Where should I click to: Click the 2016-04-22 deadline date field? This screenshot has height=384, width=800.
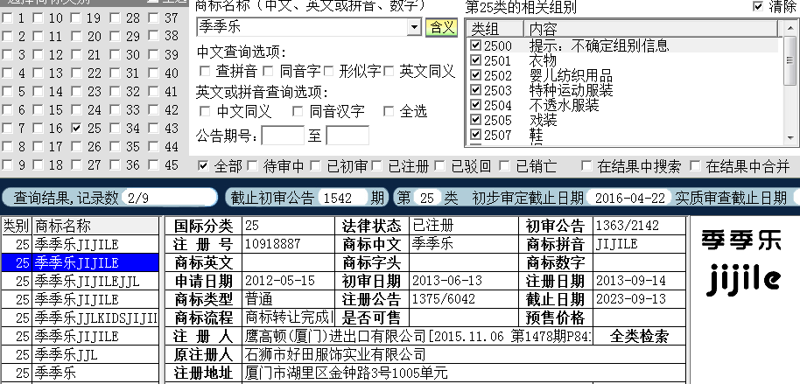[x=629, y=198]
